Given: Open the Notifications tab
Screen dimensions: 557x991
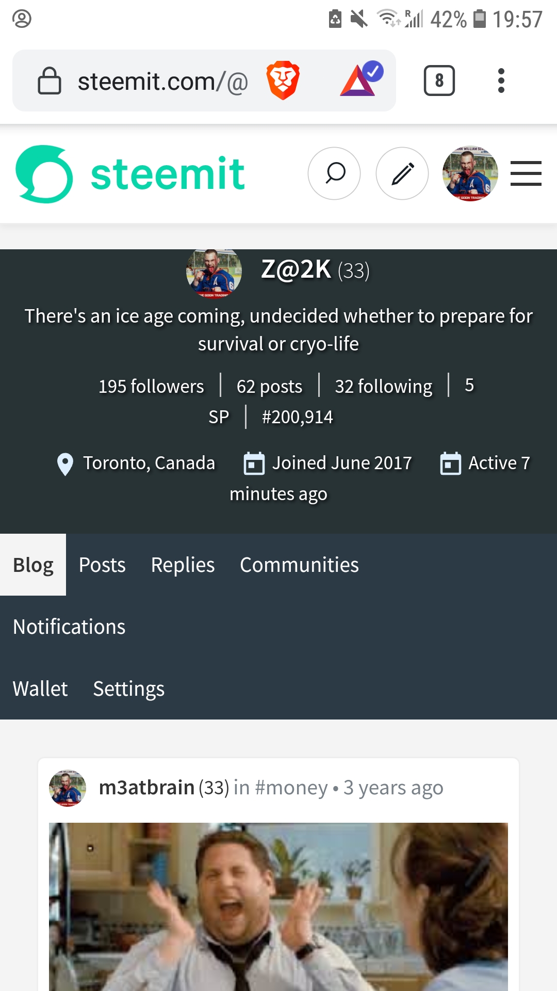Looking at the screenshot, I should (x=69, y=627).
